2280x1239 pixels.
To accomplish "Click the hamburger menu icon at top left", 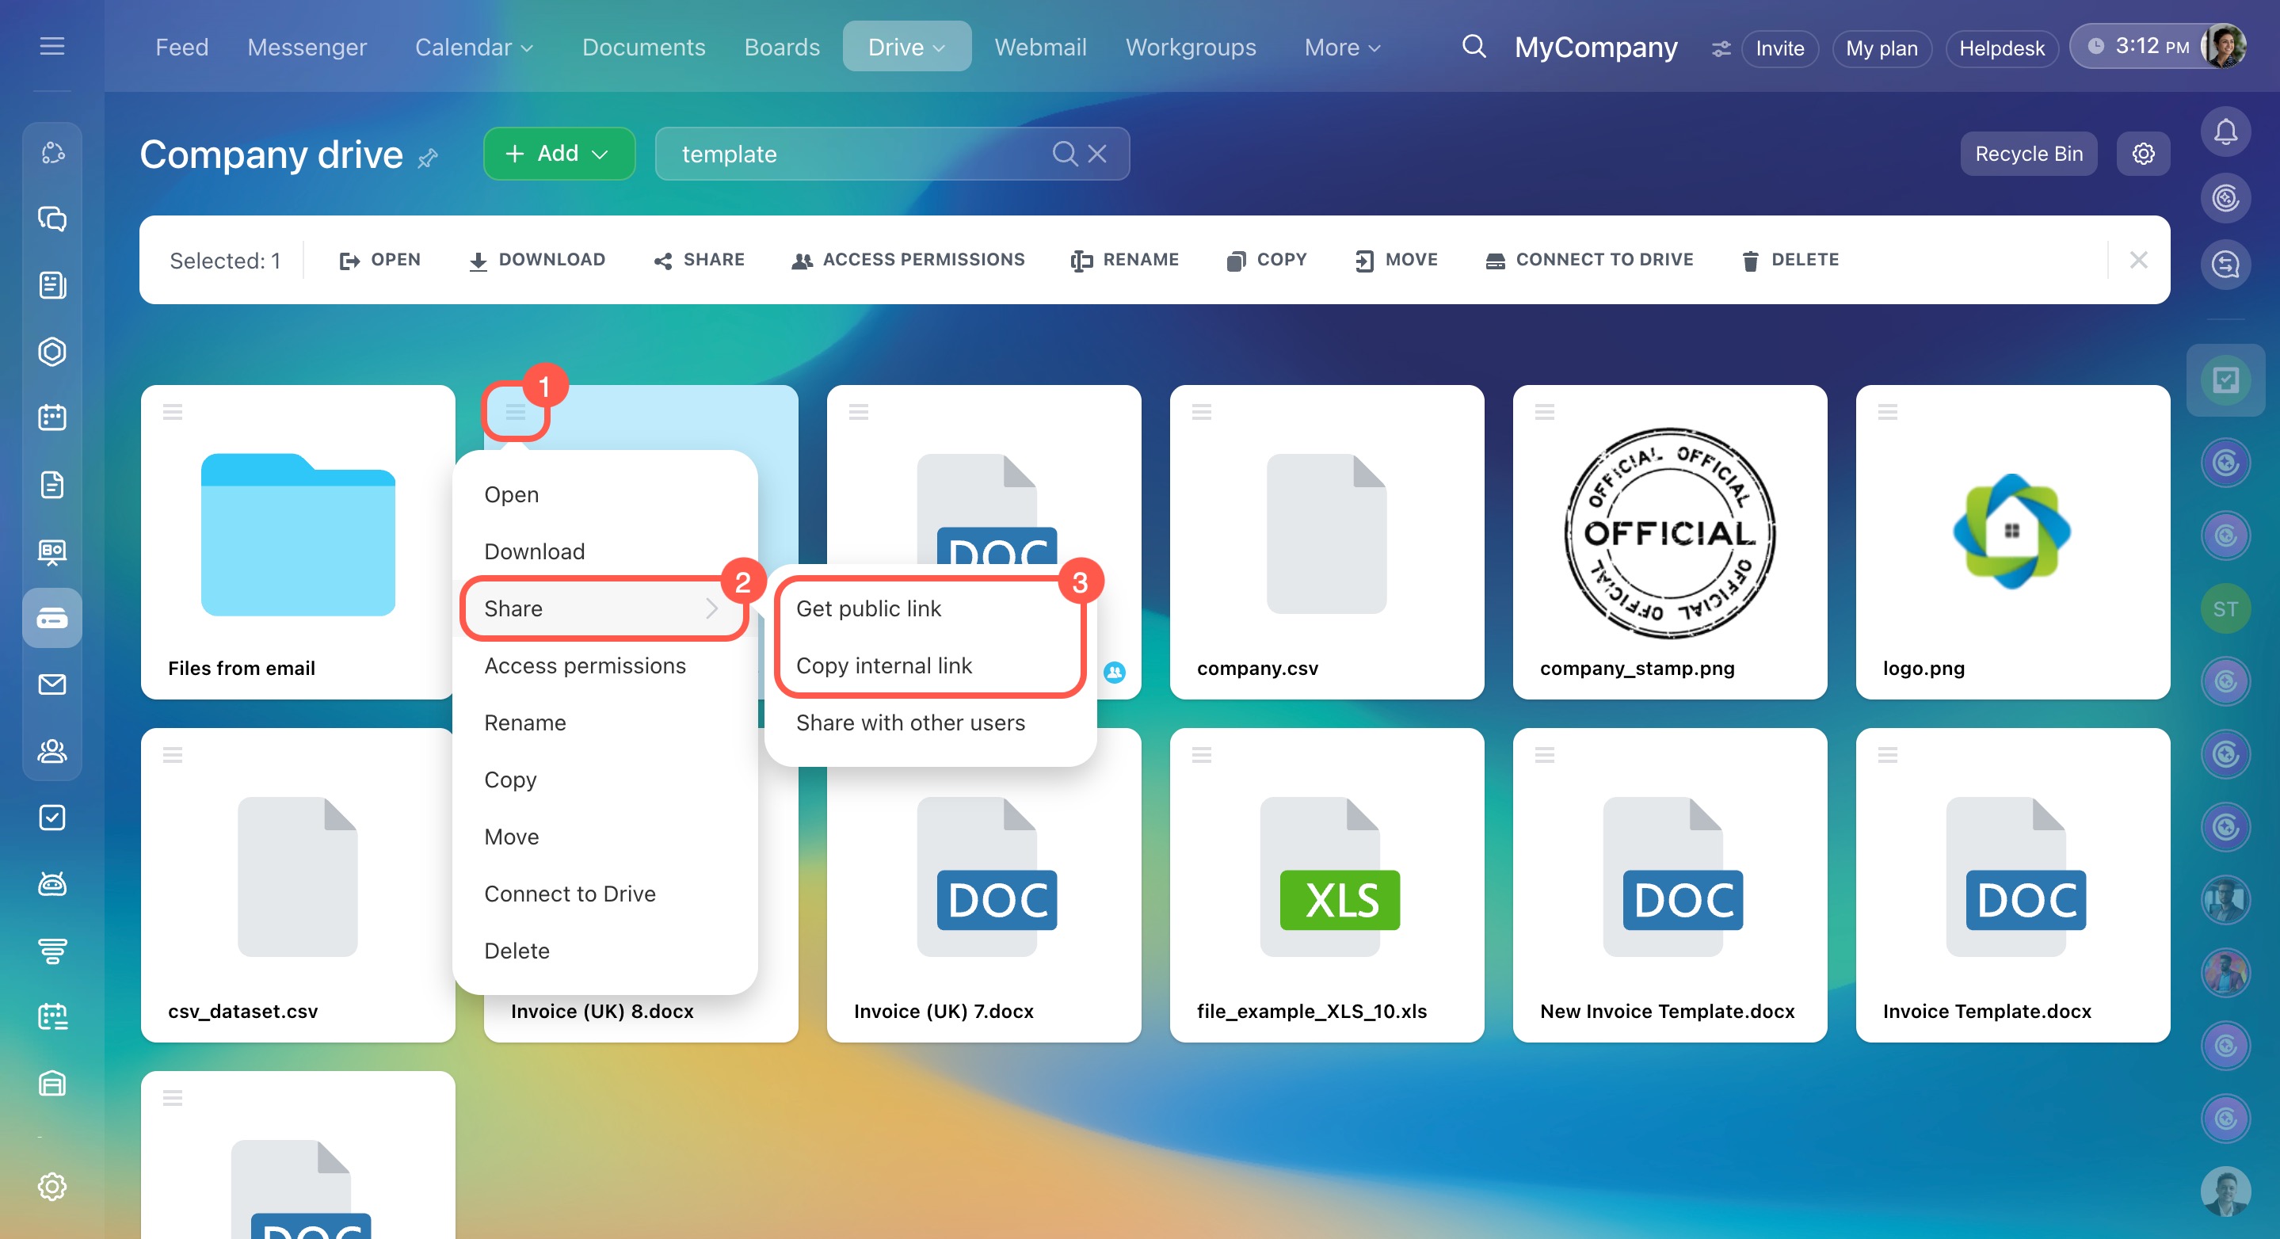I will (52, 46).
